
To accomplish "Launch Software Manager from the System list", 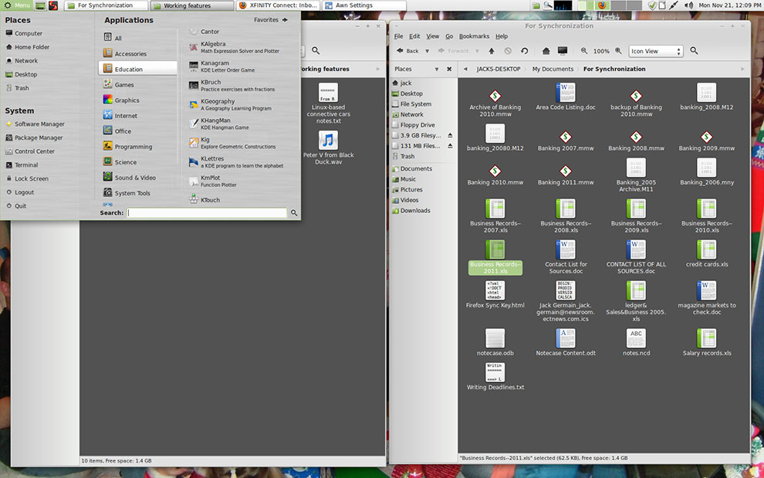I will pos(35,124).
